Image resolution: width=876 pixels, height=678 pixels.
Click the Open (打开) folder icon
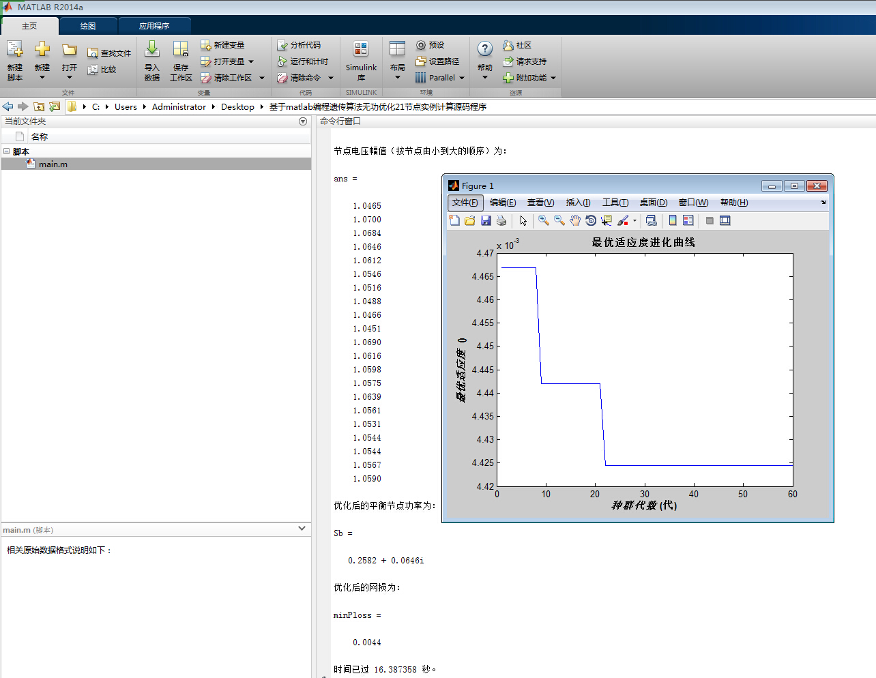click(x=70, y=49)
